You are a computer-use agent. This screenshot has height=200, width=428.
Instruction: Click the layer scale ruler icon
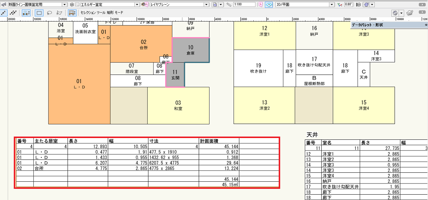pyautogui.click(x=229, y=5)
